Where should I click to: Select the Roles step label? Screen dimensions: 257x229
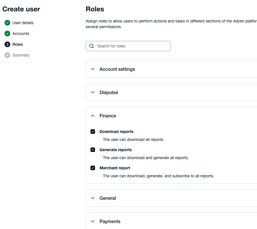coord(18,44)
